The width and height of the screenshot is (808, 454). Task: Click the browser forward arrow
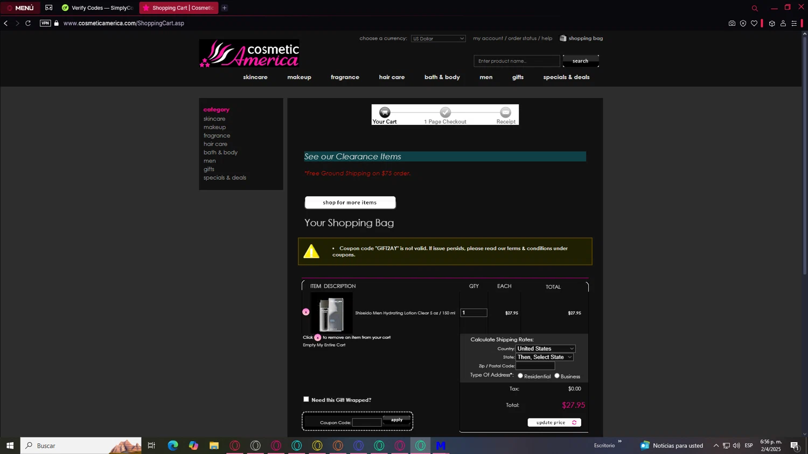pos(17,23)
